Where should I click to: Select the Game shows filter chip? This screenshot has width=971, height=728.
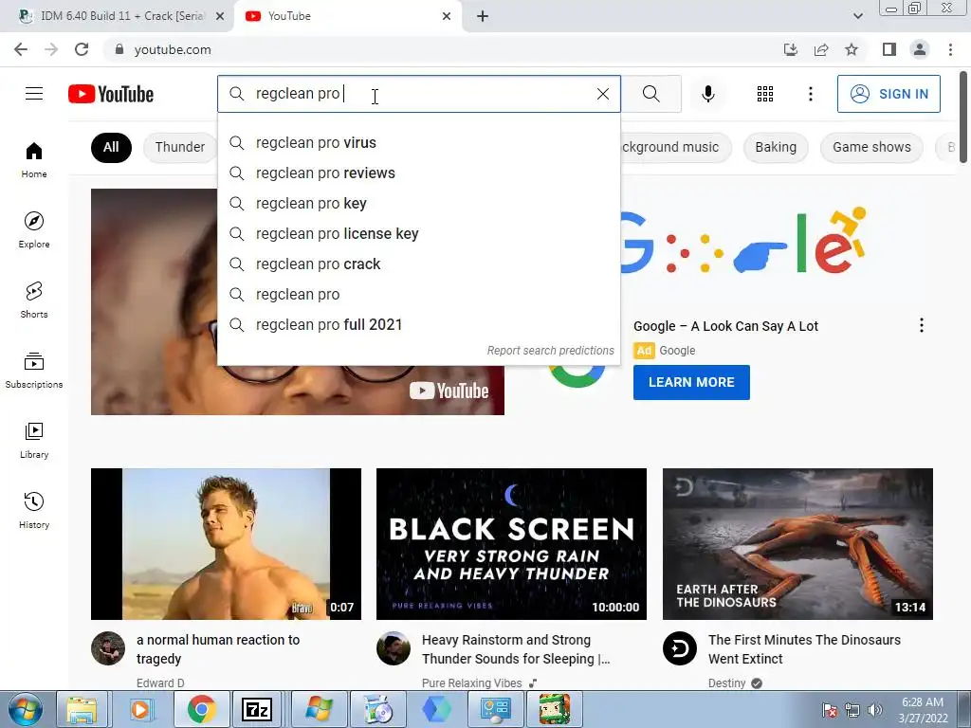pyautogui.click(x=871, y=147)
